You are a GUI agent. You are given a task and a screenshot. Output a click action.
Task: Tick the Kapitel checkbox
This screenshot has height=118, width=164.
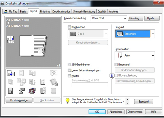pos(69,76)
